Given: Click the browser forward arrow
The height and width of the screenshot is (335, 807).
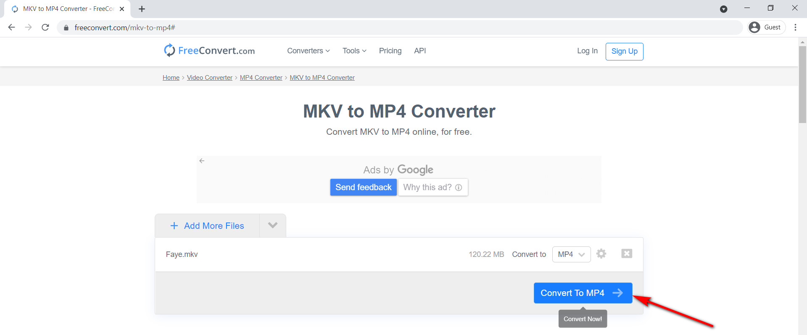Looking at the screenshot, I should (28, 27).
